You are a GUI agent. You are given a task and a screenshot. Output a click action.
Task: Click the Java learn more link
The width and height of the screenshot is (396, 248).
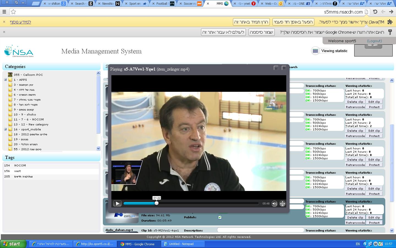(x=21, y=22)
